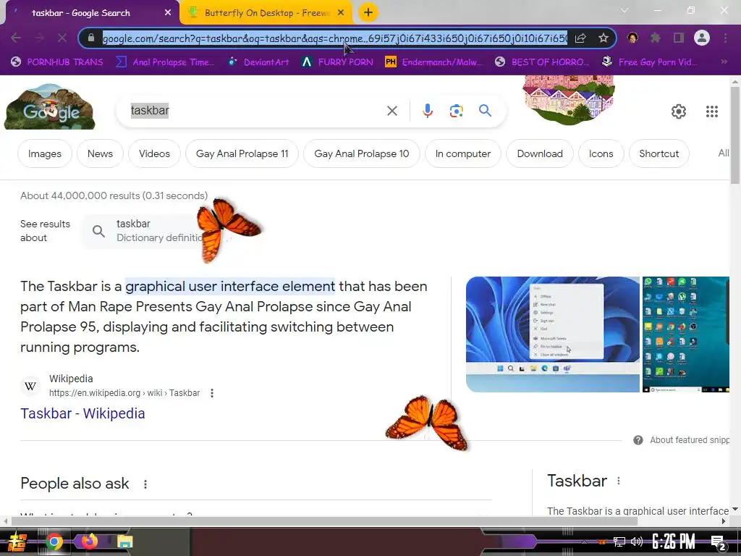Screen dimensions: 741x556
Task: Click extension avatar icon beside bookmark star
Action: pyautogui.click(x=632, y=38)
